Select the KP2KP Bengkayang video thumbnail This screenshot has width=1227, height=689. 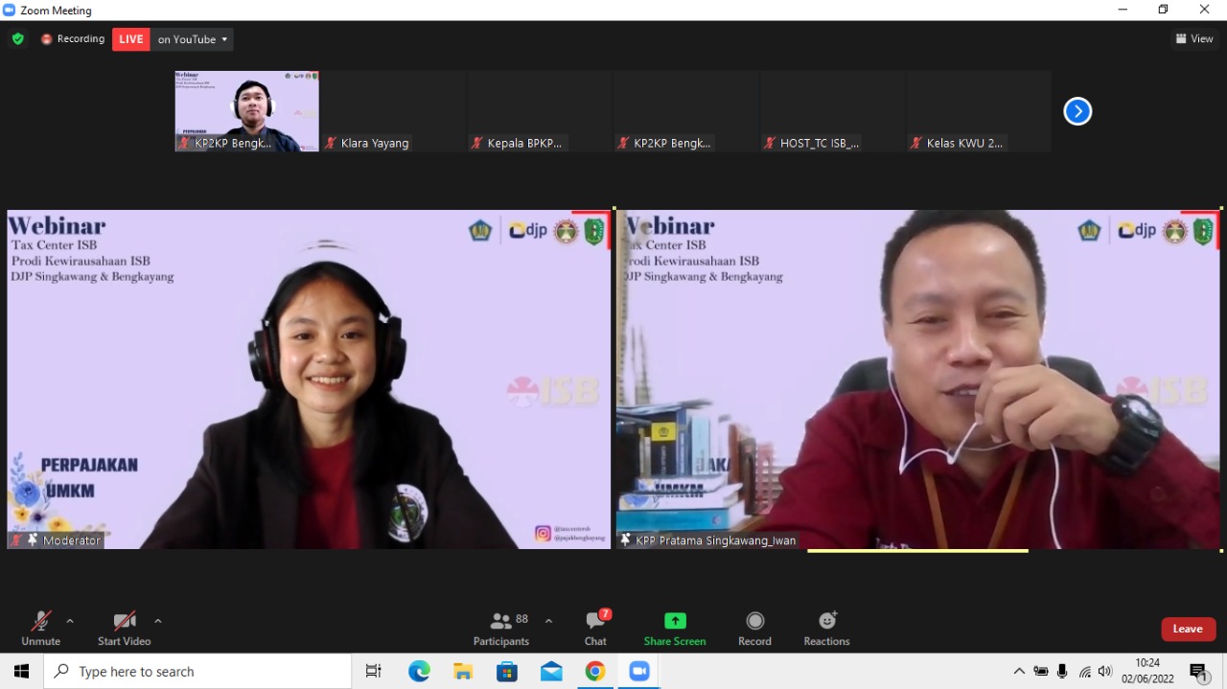(x=246, y=111)
